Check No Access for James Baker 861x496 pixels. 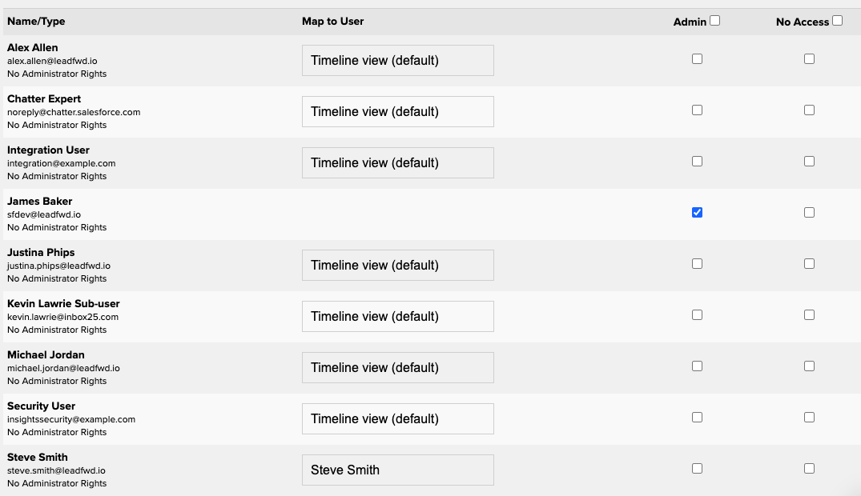[x=809, y=212]
